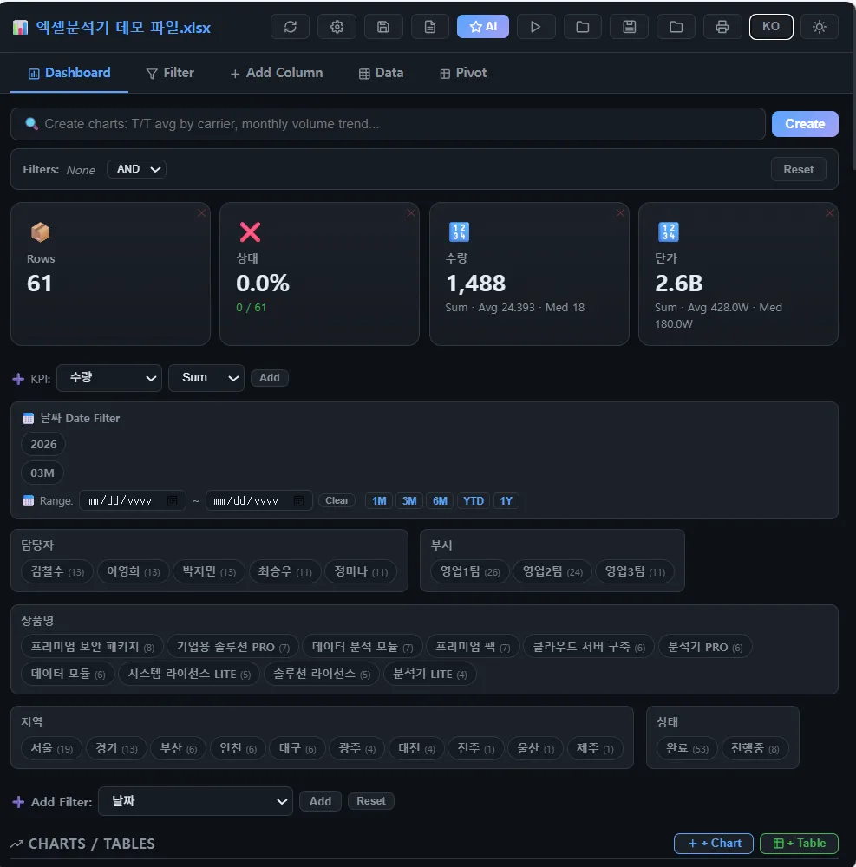Remove the Rows KPI card with its X

(x=201, y=213)
